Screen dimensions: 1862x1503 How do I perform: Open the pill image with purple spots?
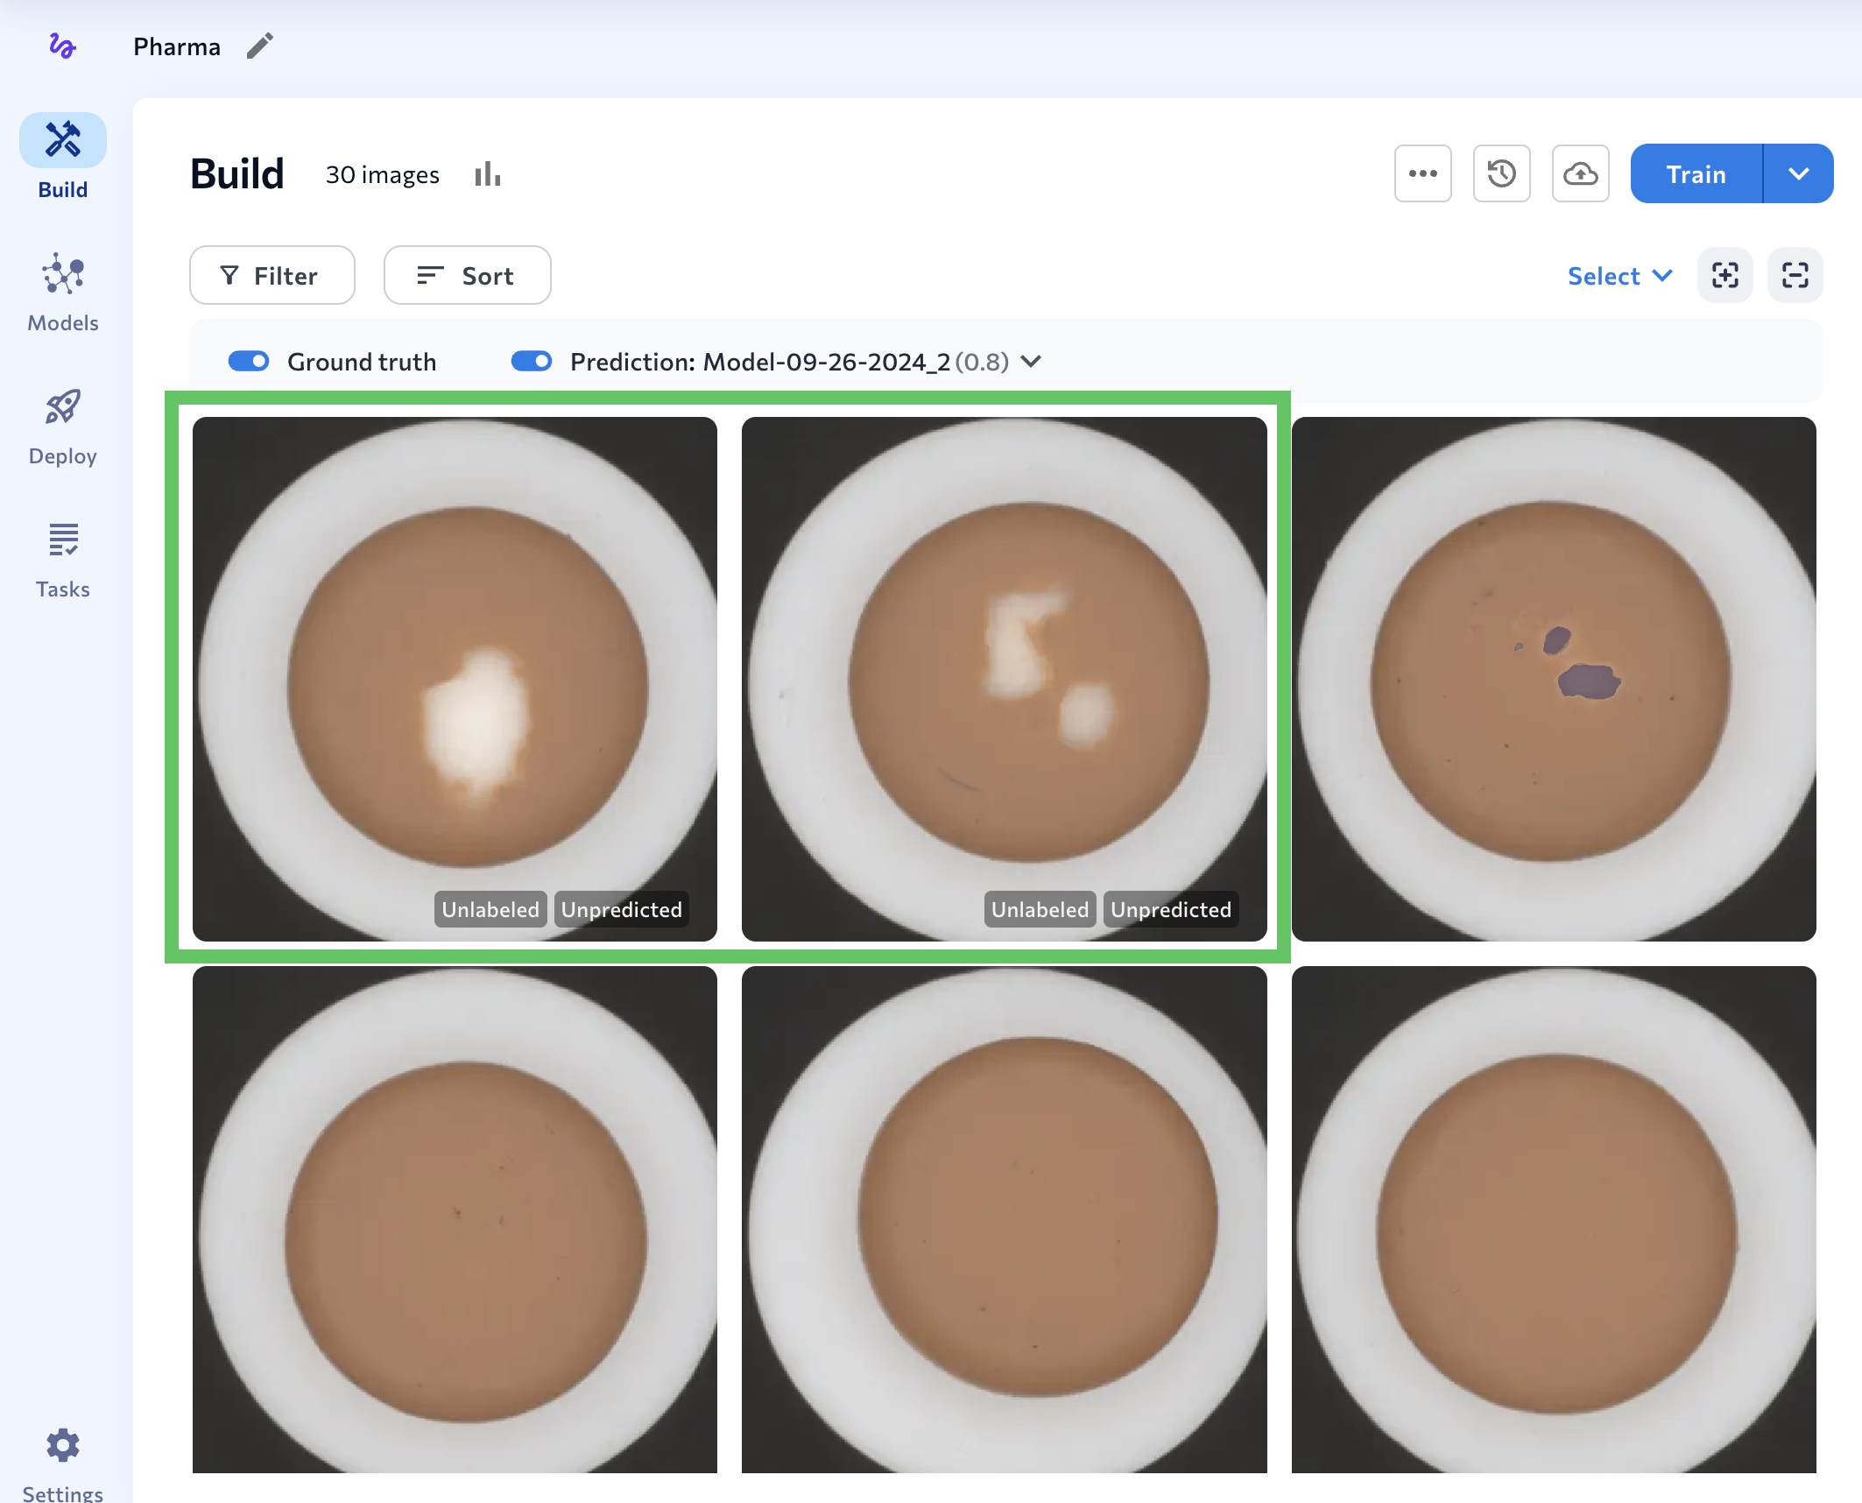click(x=1553, y=679)
